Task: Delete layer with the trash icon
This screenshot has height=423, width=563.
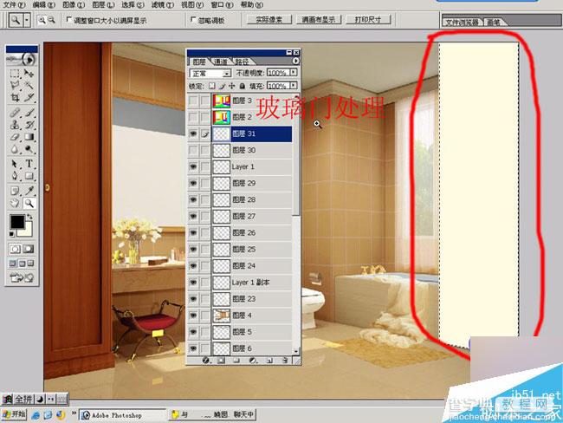Action: (285, 360)
